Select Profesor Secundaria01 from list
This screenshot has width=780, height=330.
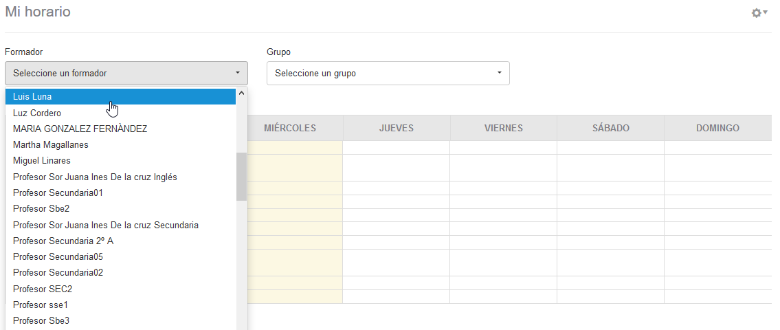[58, 192]
